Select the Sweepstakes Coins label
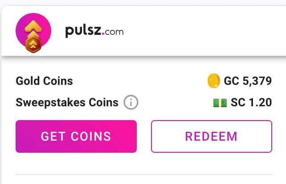Image resolution: width=286 pixels, height=184 pixels. click(x=67, y=102)
